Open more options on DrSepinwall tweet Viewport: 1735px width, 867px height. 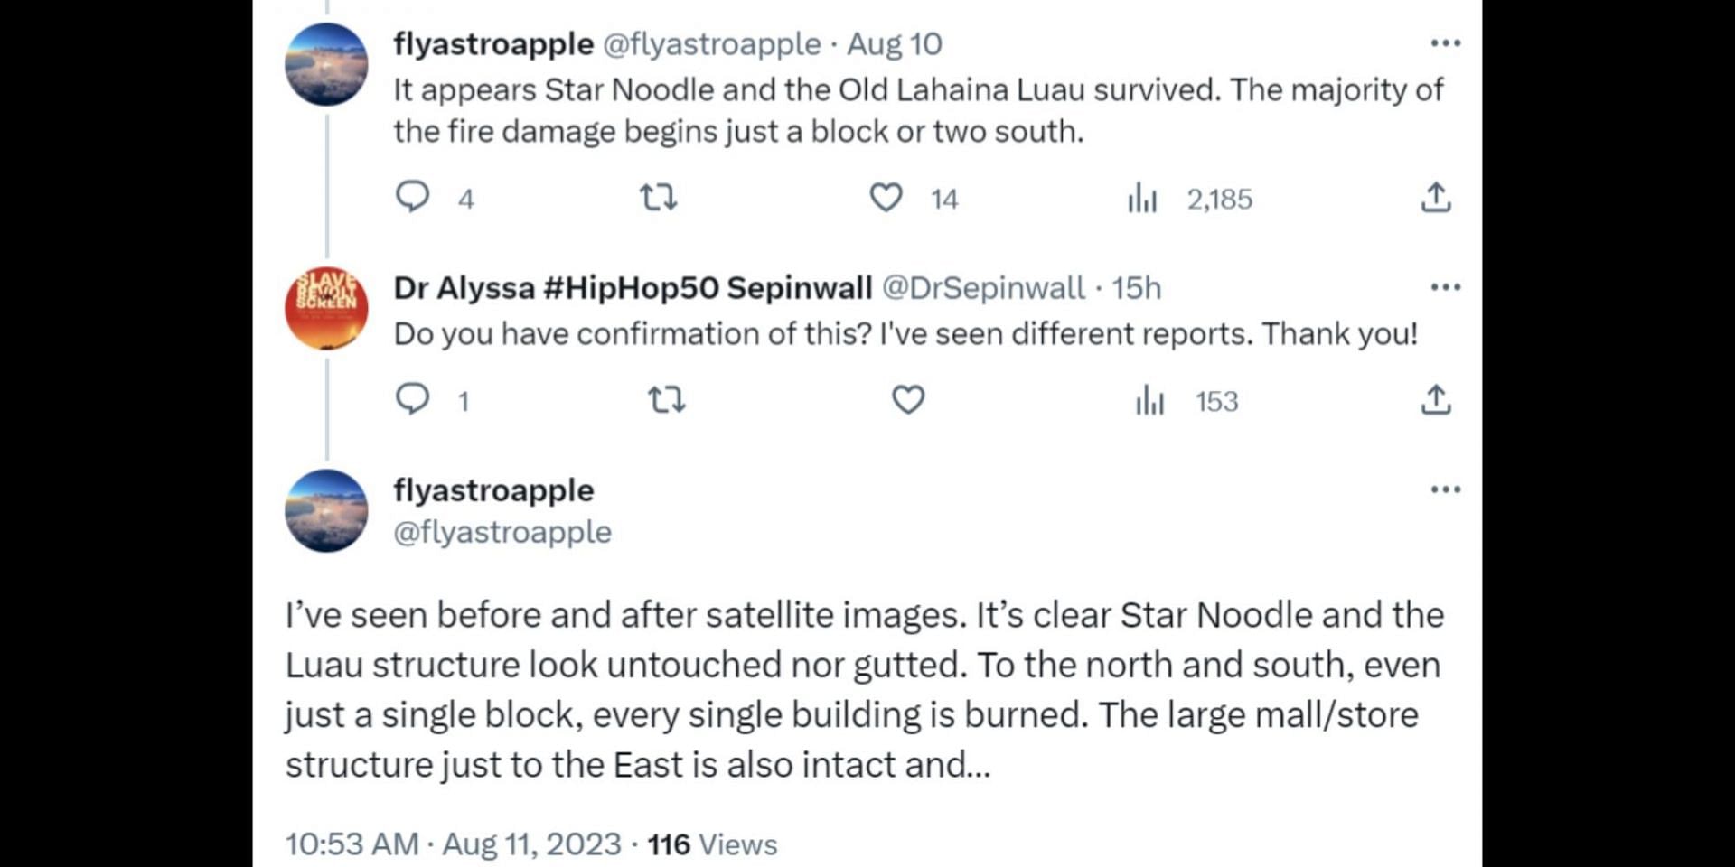click(1445, 287)
